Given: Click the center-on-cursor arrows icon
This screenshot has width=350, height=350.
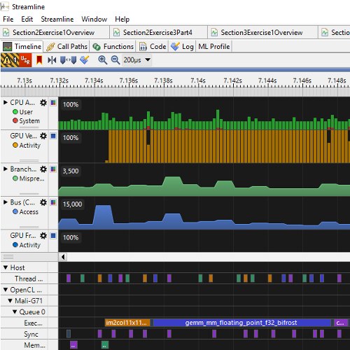Looking at the screenshot, I should point(52,60).
